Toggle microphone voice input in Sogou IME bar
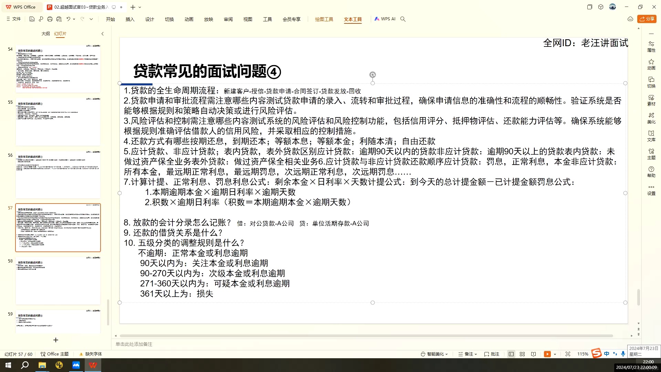This screenshot has height=372, width=661. [623, 354]
